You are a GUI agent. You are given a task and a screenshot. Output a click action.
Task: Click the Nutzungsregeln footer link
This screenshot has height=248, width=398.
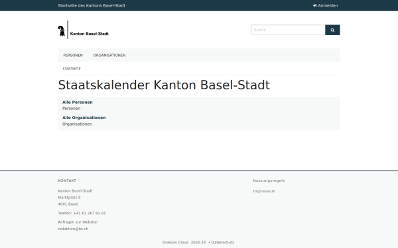[x=269, y=181]
